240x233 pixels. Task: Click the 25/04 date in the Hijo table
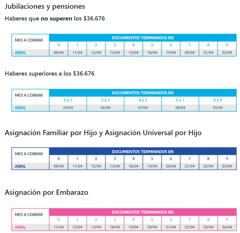point(227,166)
